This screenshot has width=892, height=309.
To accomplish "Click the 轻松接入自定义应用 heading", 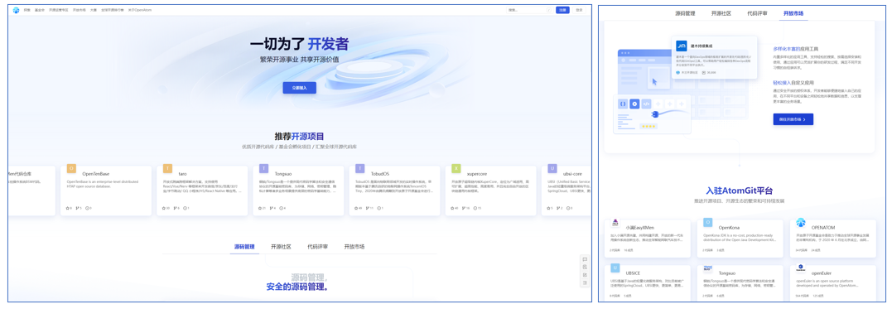I will (x=793, y=83).
